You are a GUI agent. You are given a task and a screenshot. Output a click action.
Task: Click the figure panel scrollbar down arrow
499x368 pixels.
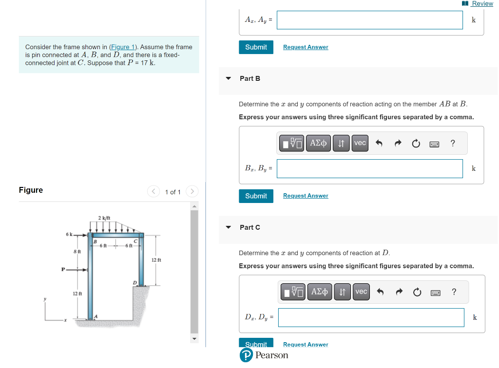coord(194,338)
